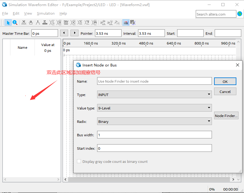Image resolution: width=244 pixels, height=193 pixels.
Task: Click the name pane scroll-right arrow
Action: (x=58, y=180)
